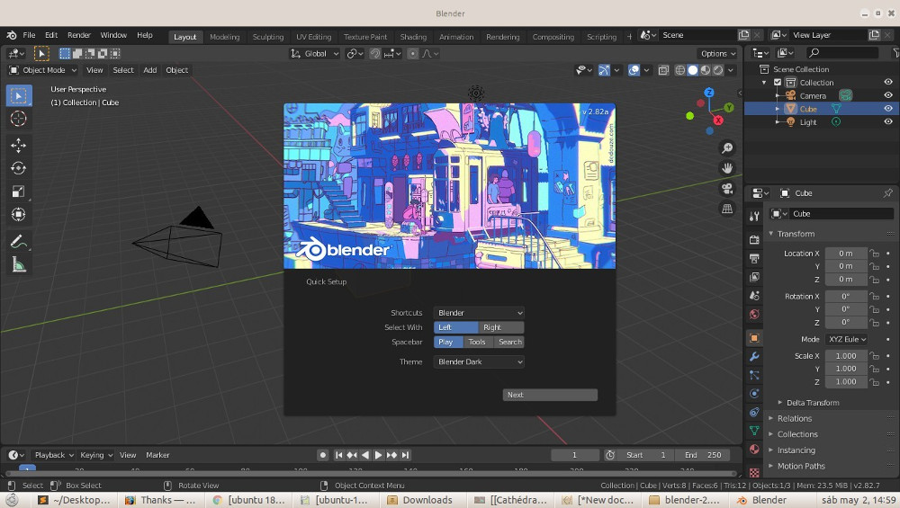Open the Output properties tab
This screenshot has height=508, width=900.
754,259
